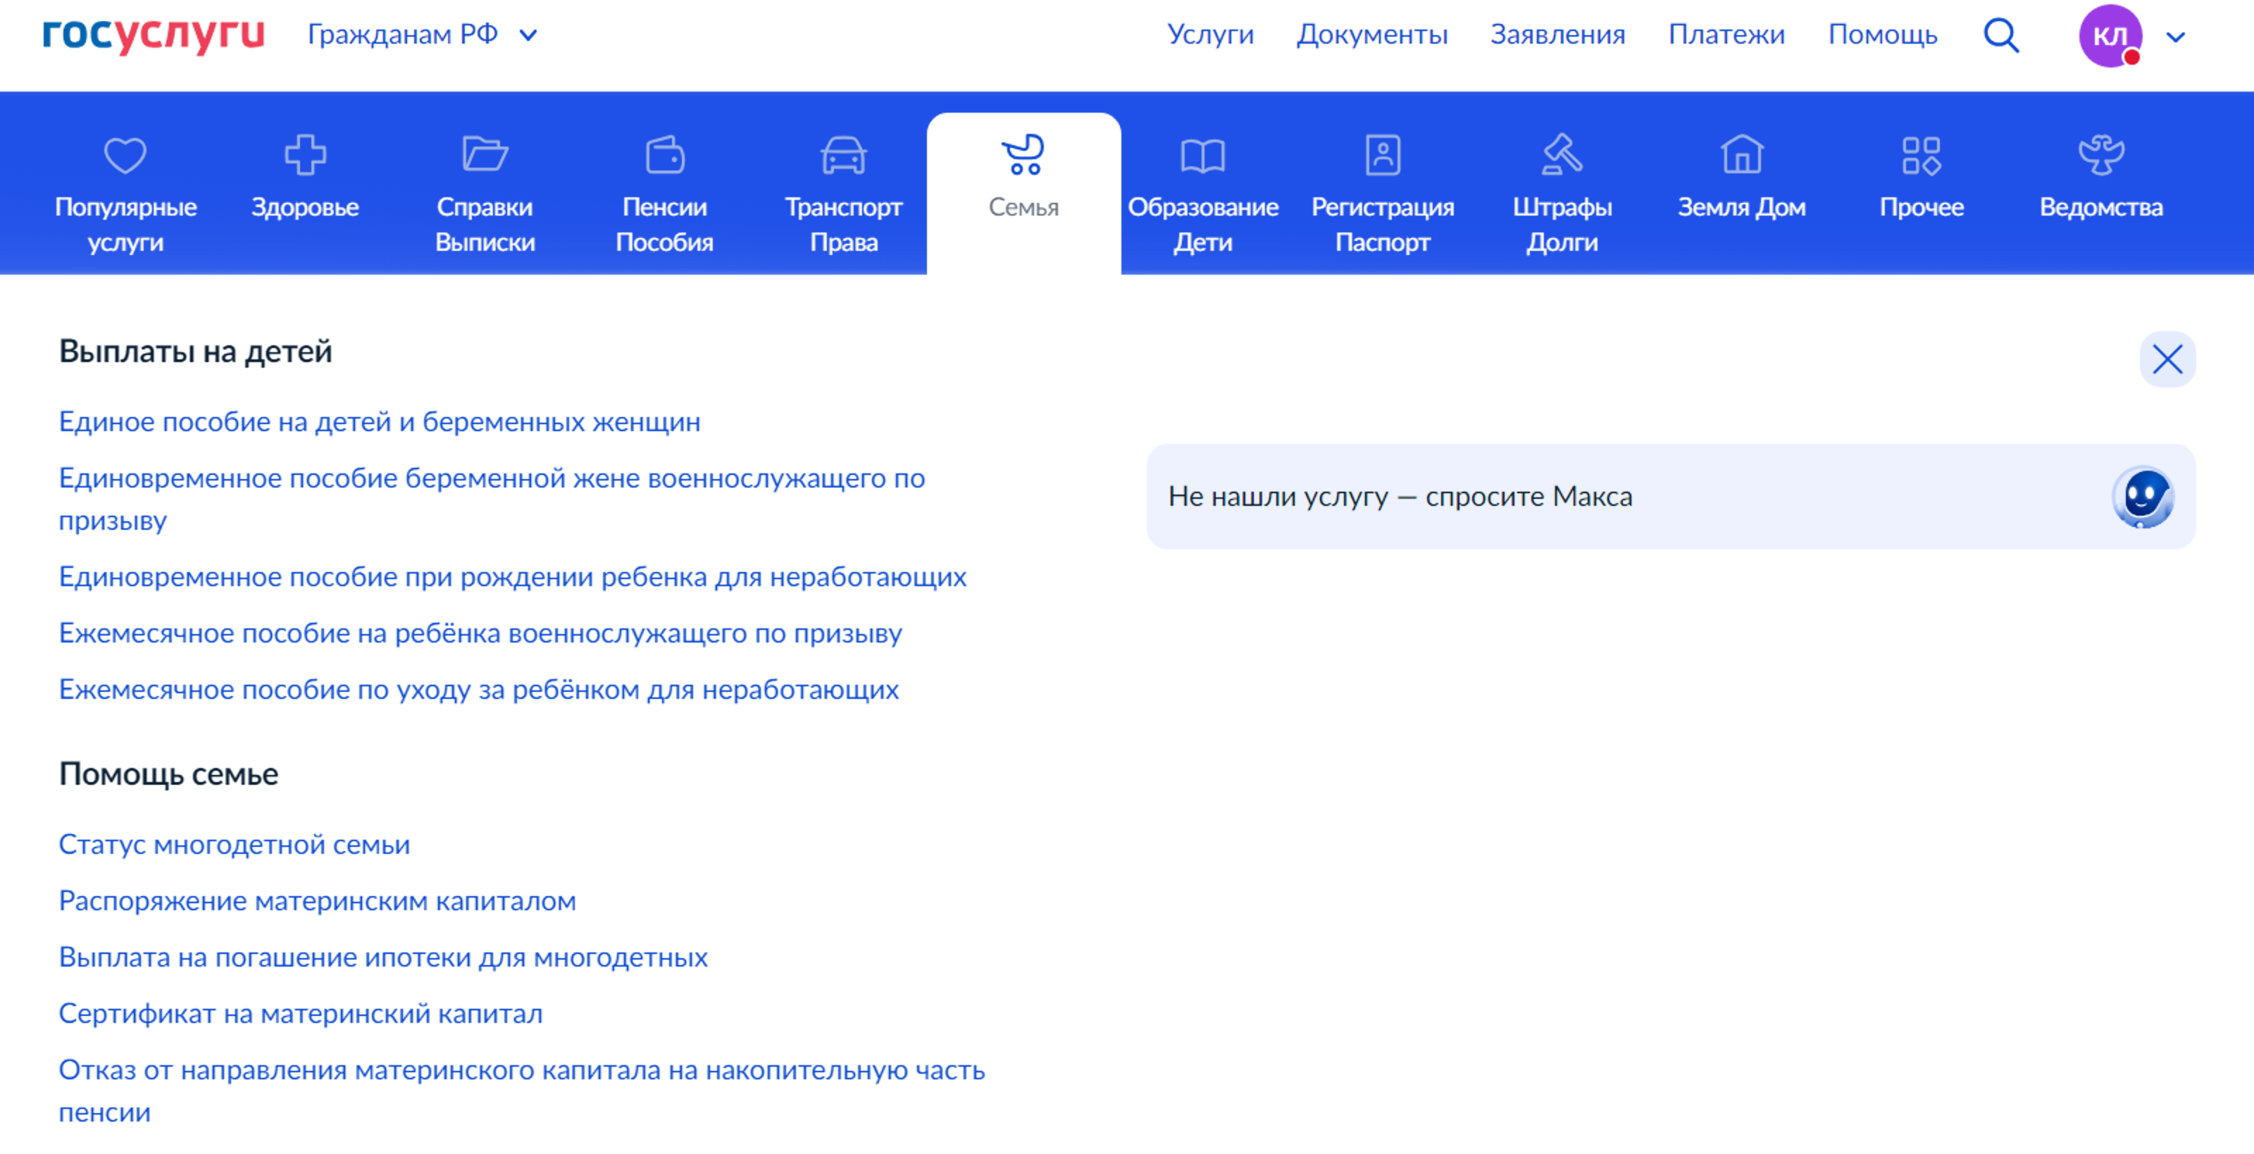Open Единовременное пособие при рождении ребенка
Image resolution: width=2254 pixels, height=1154 pixels.
[513, 576]
